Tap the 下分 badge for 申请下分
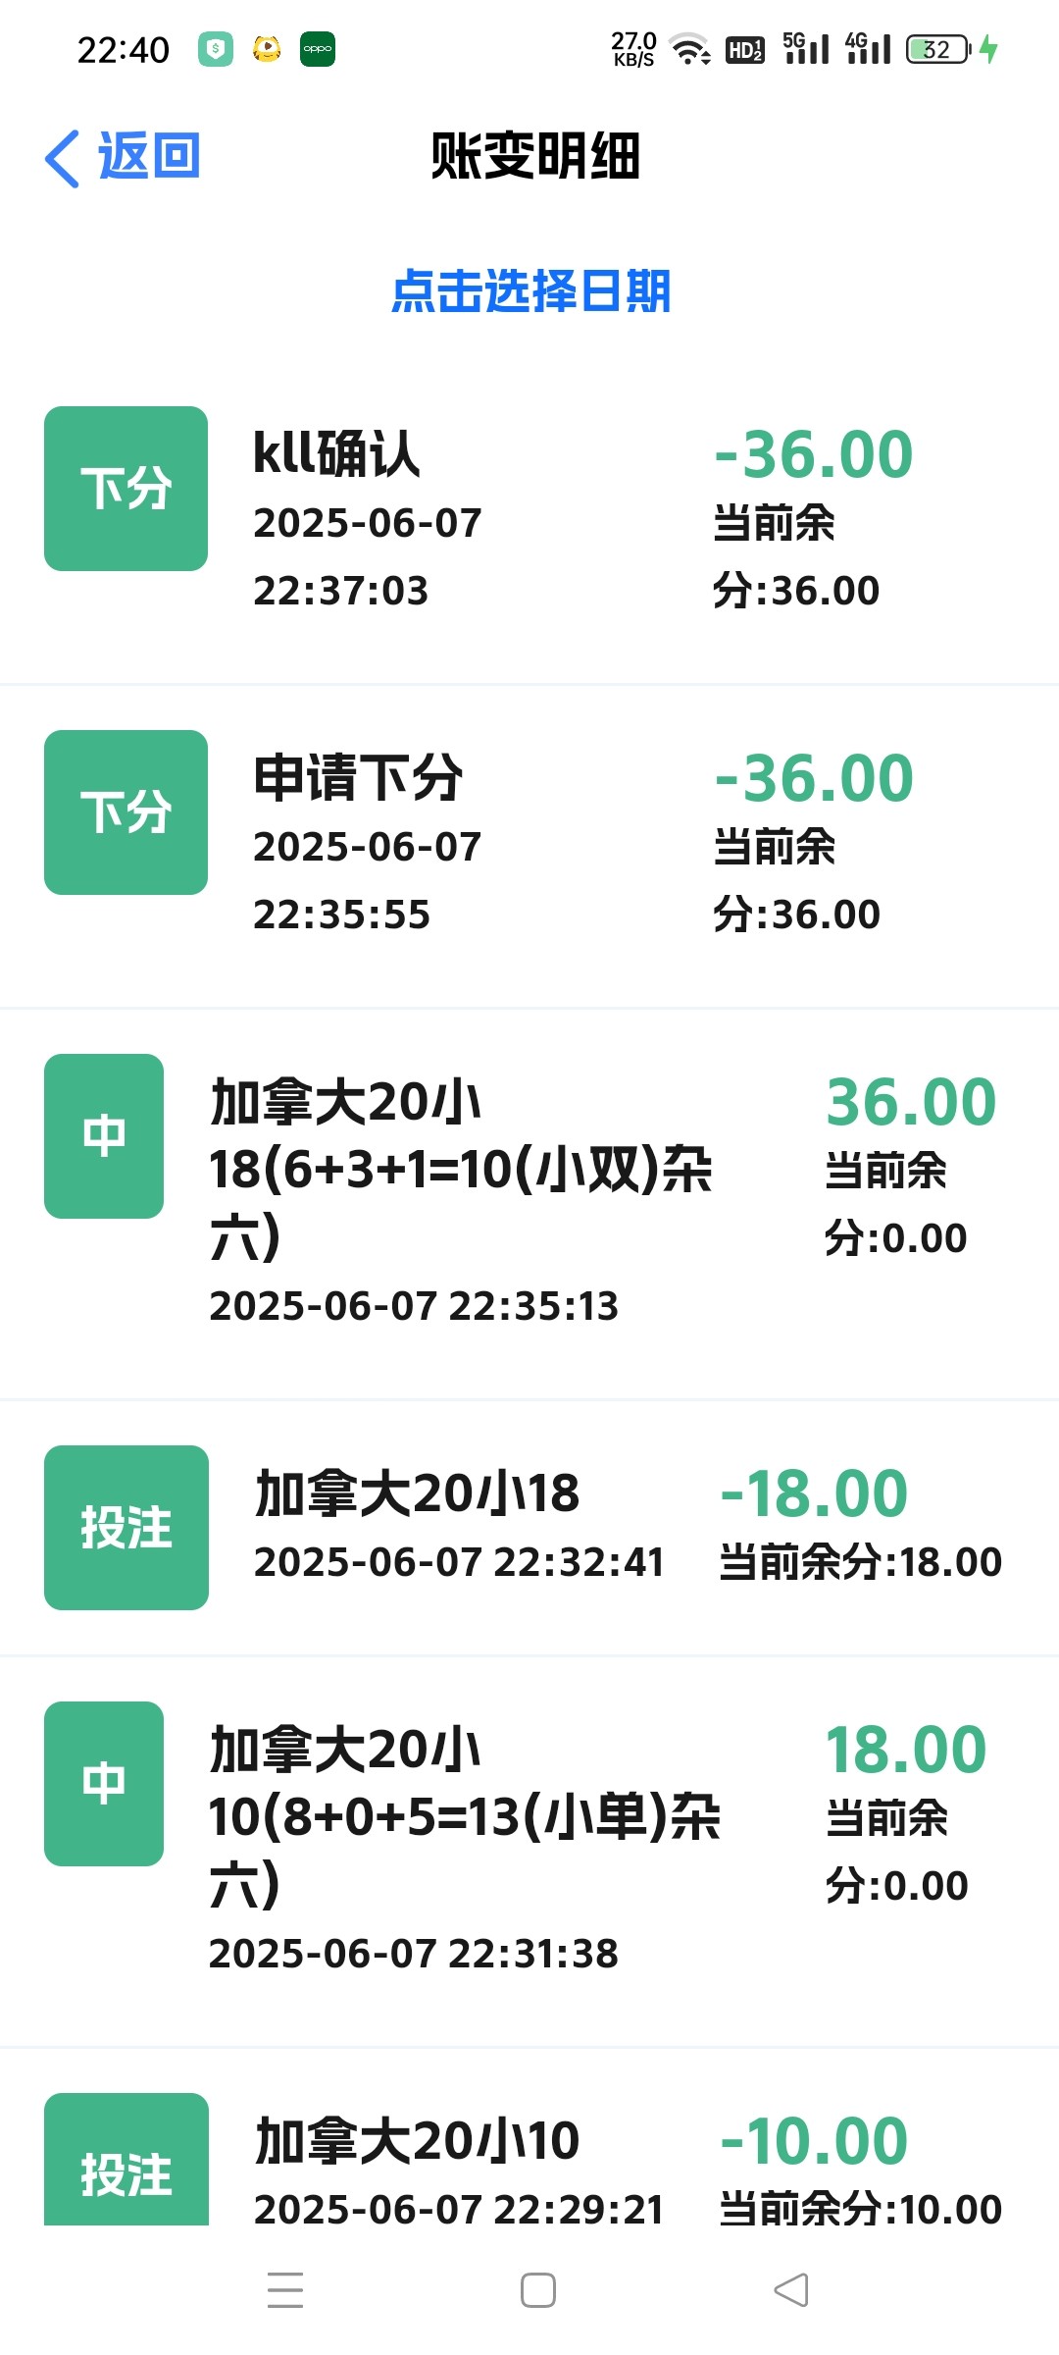1059x2355 pixels. click(x=126, y=812)
